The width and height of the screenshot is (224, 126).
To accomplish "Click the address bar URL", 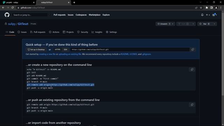I will (x=33, y=8).
